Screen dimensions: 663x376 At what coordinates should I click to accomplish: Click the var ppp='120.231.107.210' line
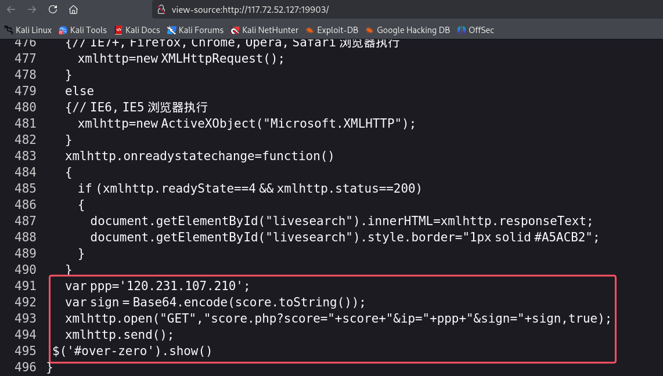pos(157,286)
